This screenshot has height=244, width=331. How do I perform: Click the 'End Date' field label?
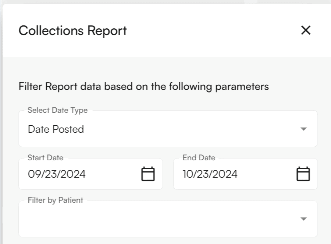click(199, 158)
